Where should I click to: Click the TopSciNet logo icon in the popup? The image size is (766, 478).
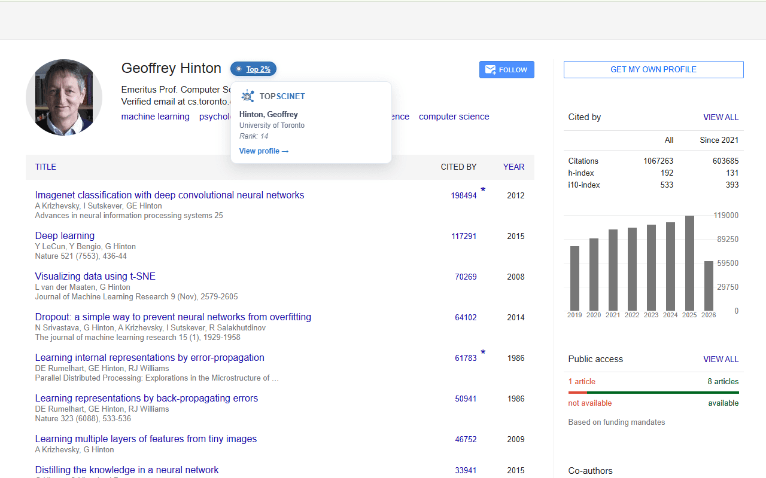248,96
